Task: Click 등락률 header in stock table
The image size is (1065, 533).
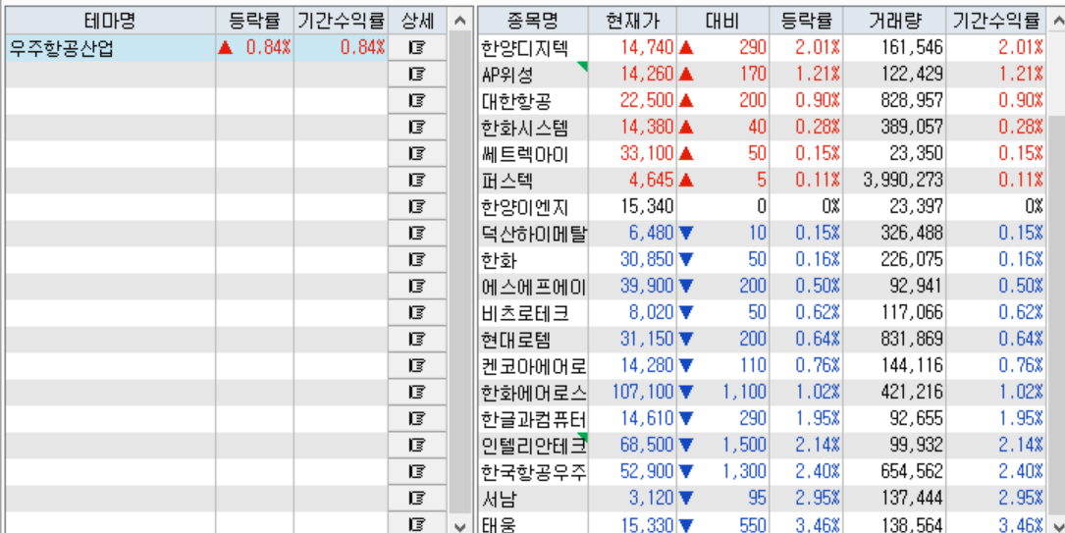Action: click(806, 21)
